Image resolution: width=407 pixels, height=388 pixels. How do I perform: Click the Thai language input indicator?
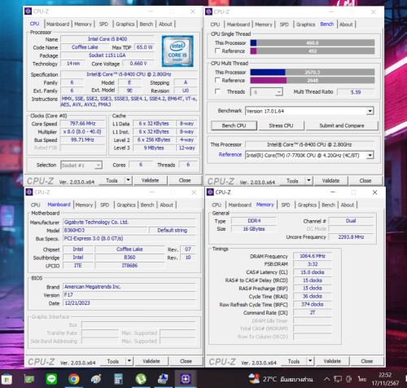point(362,379)
